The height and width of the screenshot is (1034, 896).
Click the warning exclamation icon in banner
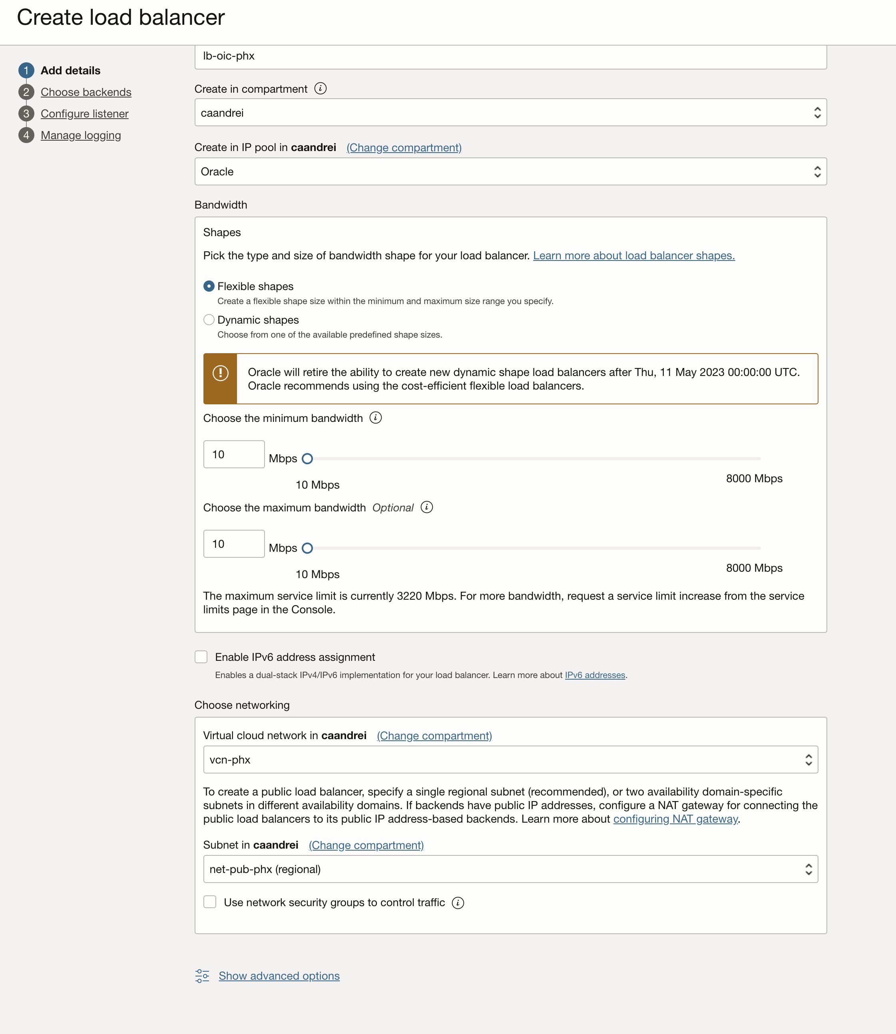[221, 373]
